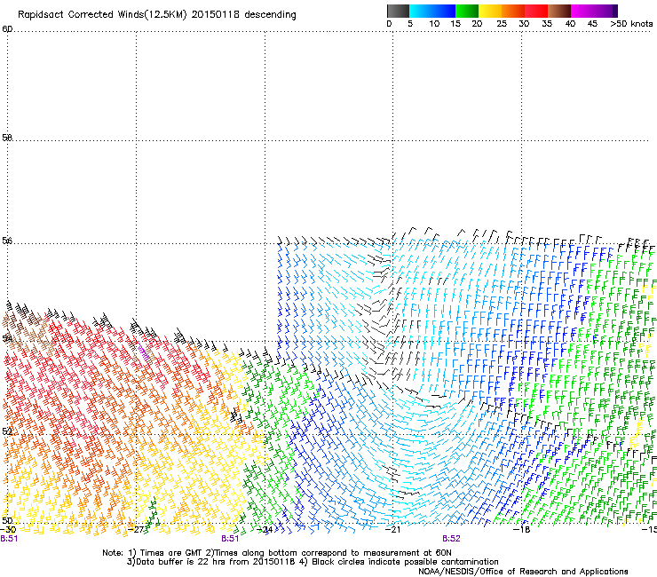Click the '>50 knots' legend label
Viewport: 657px width, 577px height.
click(631, 24)
